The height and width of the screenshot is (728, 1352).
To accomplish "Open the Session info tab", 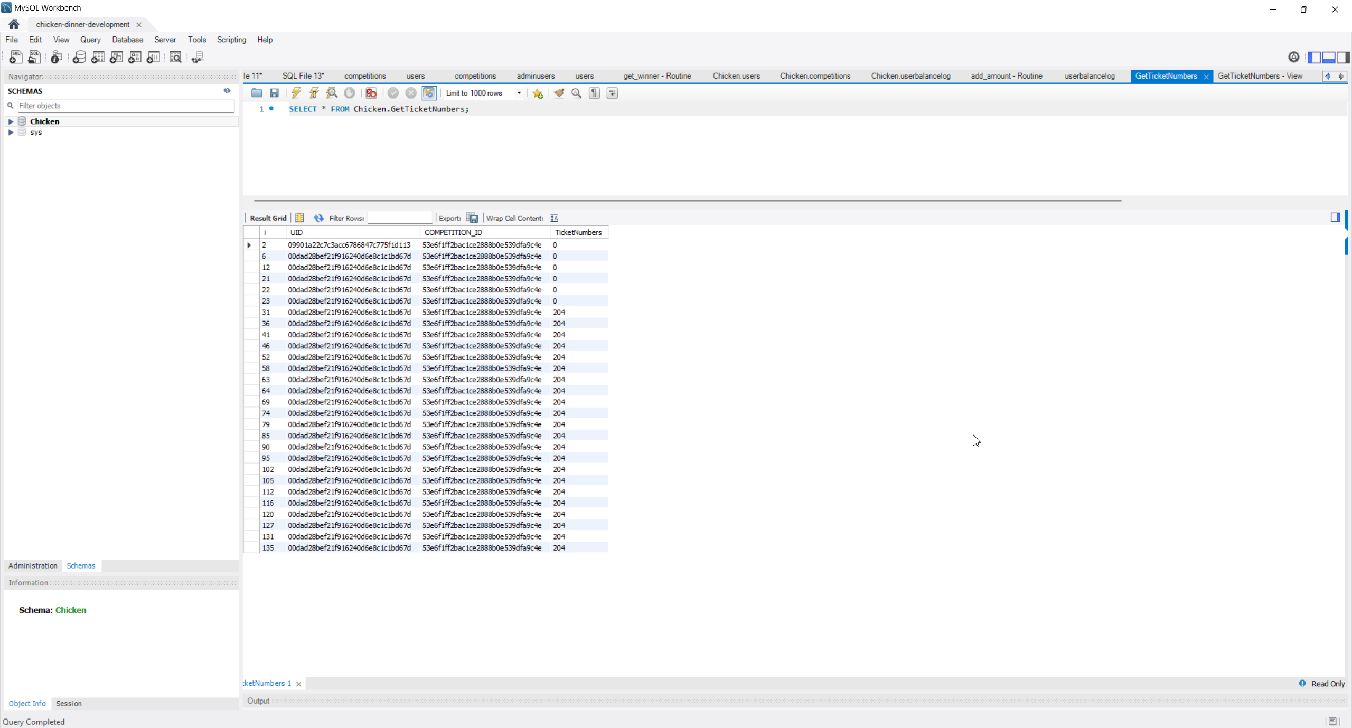I will pos(69,704).
